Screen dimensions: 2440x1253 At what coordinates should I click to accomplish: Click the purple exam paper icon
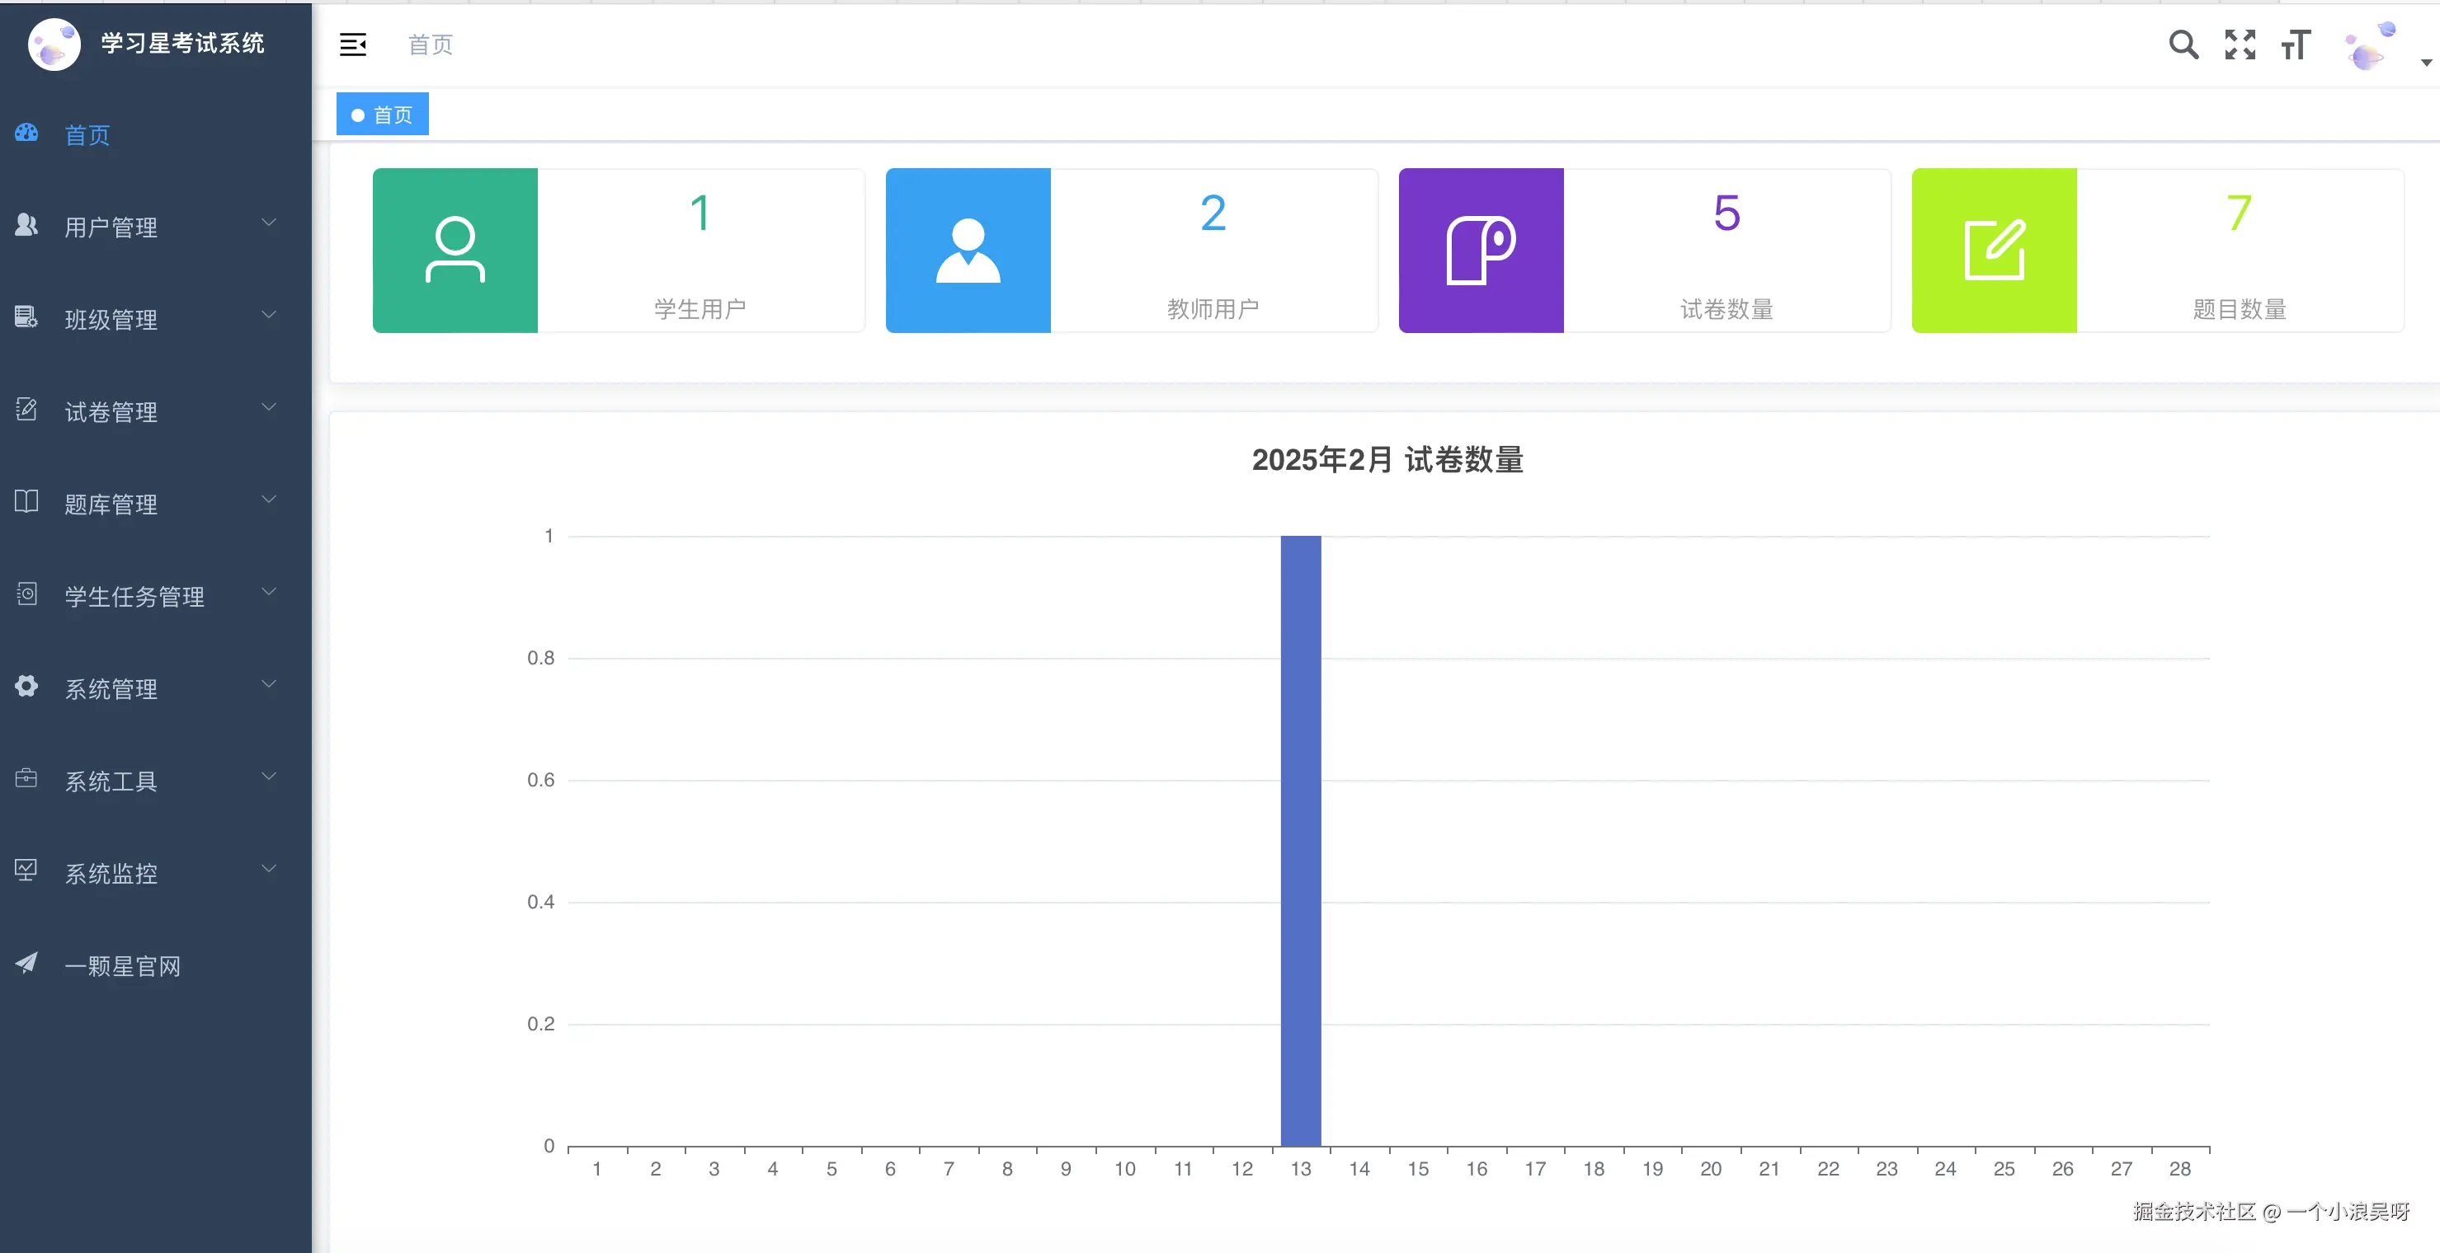[1481, 251]
